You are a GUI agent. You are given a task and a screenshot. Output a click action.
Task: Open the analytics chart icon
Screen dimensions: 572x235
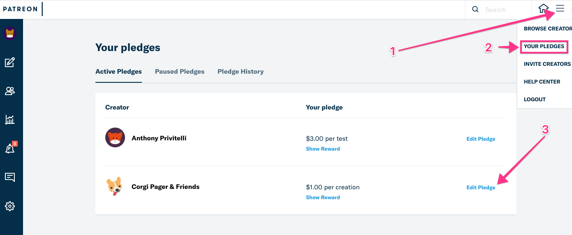(x=10, y=120)
